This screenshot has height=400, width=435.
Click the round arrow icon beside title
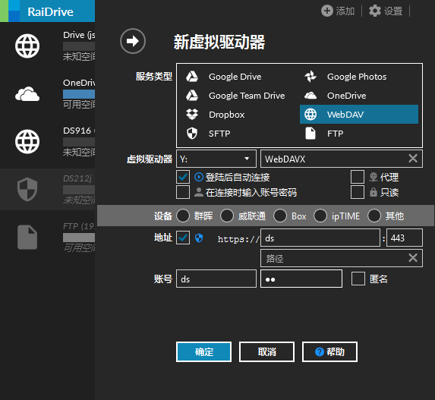133,41
